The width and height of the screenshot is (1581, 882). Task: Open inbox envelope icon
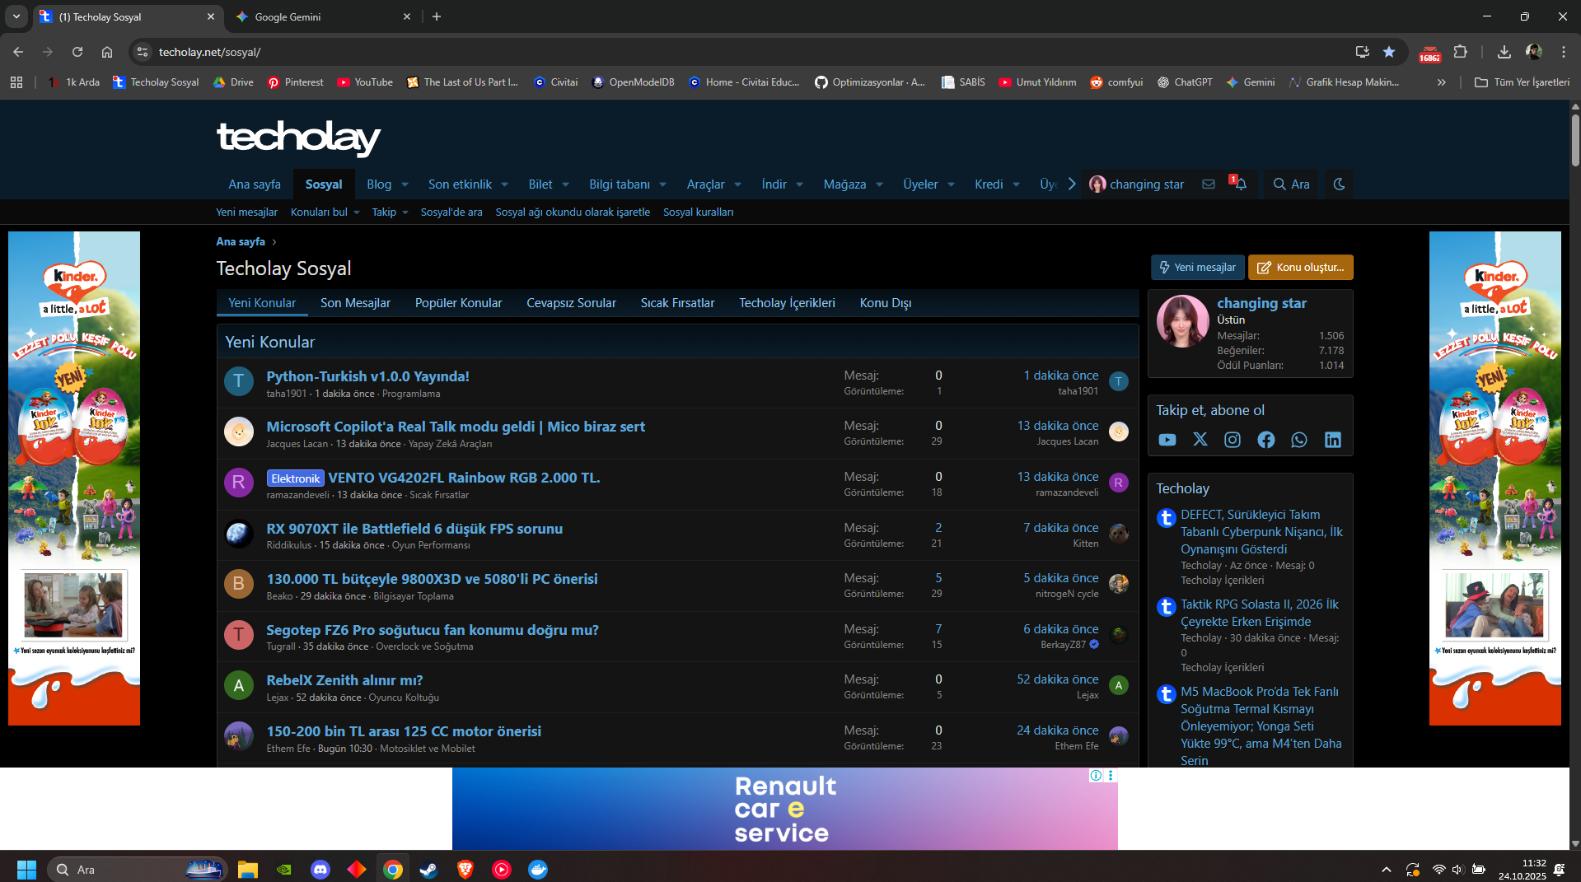1209,184
